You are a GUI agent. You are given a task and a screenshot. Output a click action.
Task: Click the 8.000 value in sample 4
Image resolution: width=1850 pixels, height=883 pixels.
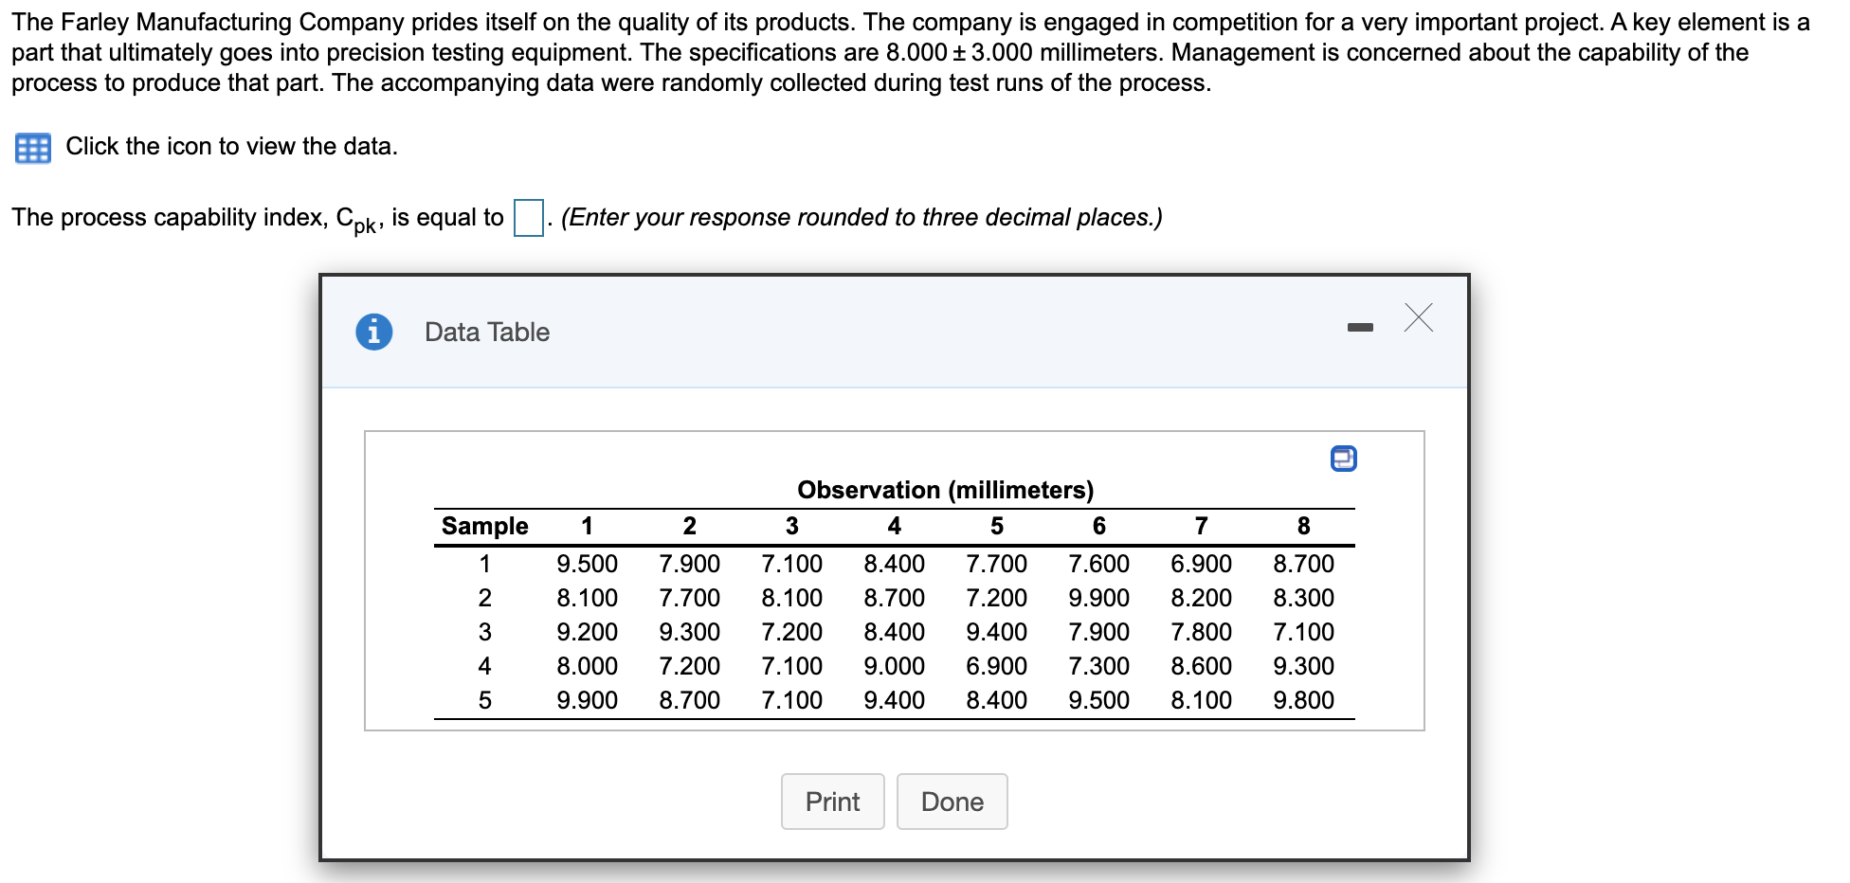(x=587, y=666)
